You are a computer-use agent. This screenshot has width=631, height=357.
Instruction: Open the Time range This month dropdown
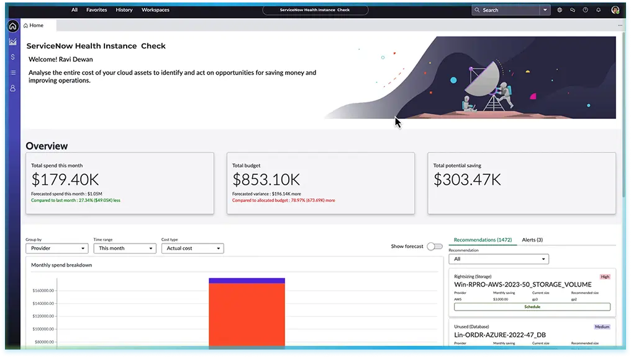pos(125,248)
